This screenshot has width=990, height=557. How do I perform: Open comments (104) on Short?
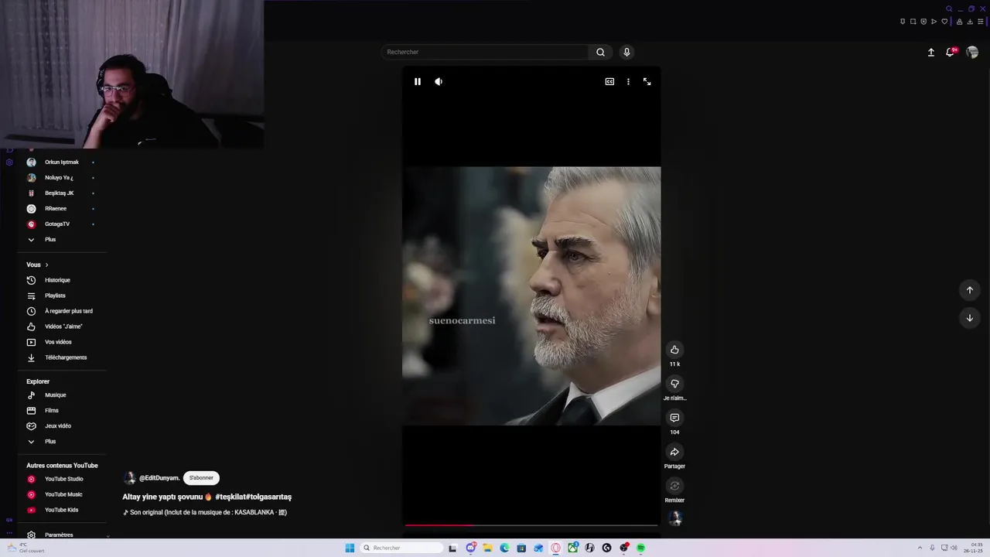tap(674, 418)
